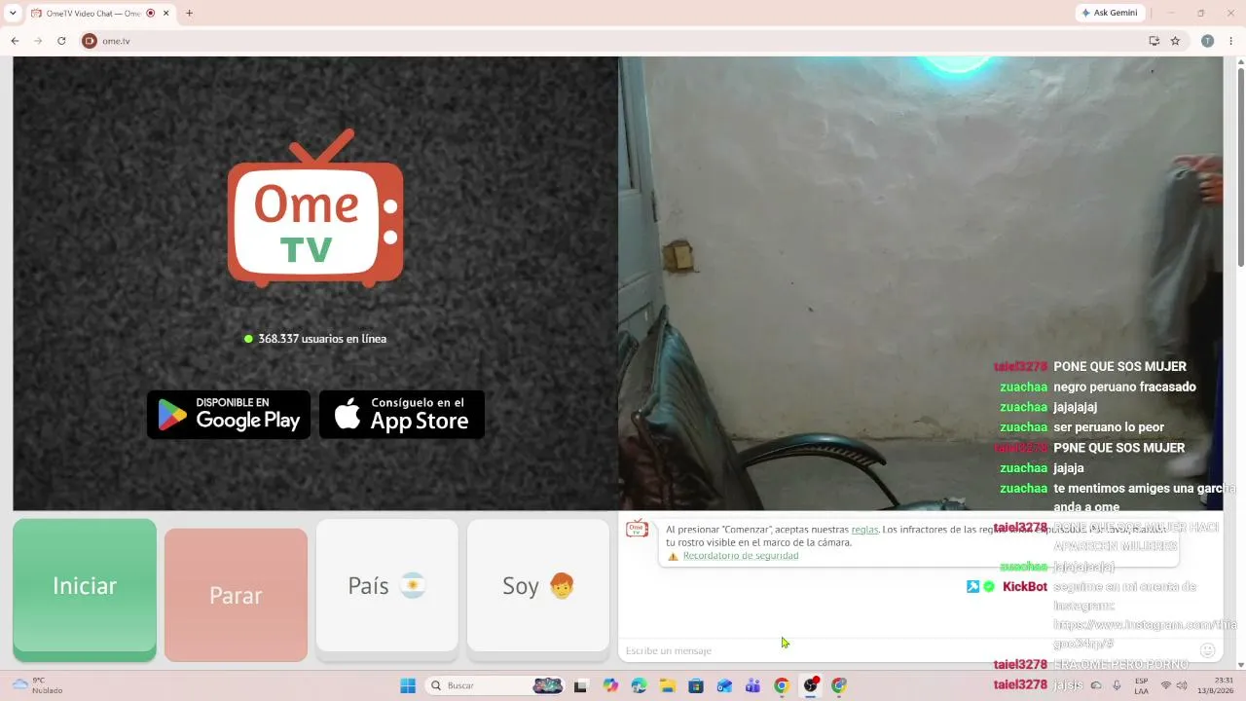Open the OBS Studio taskbar icon

click(810, 685)
